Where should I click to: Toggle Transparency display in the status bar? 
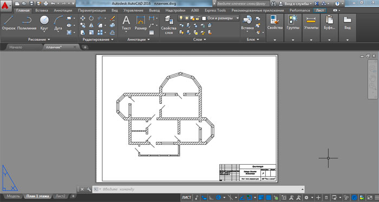[x=269, y=198]
